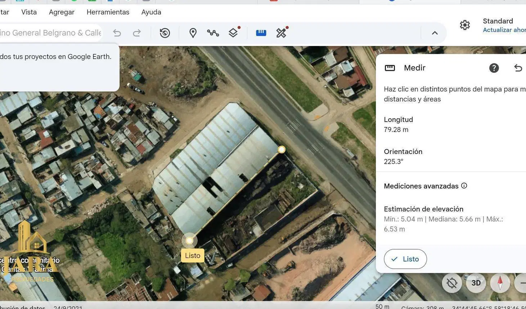The width and height of the screenshot is (526, 309).
Task: Click the Mediciones avanzadas heading
Action: [x=421, y=186]
